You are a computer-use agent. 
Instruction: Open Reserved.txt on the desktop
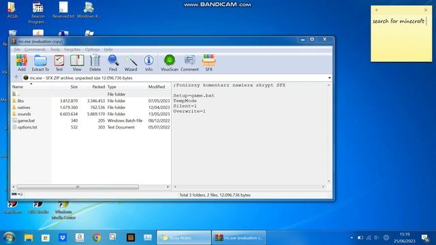63,10
